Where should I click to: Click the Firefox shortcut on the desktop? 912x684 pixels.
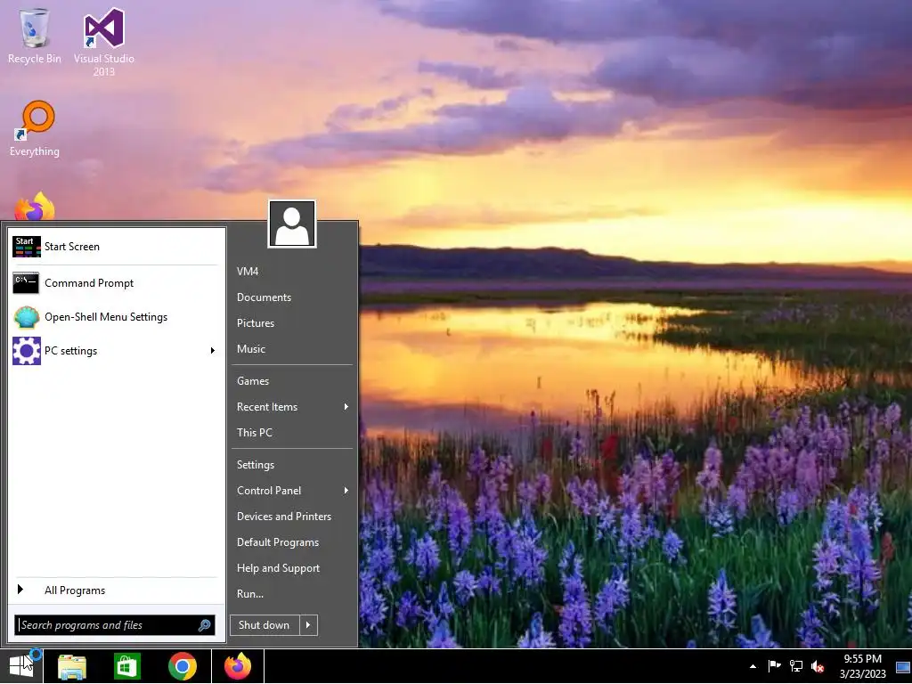[35, 207]
